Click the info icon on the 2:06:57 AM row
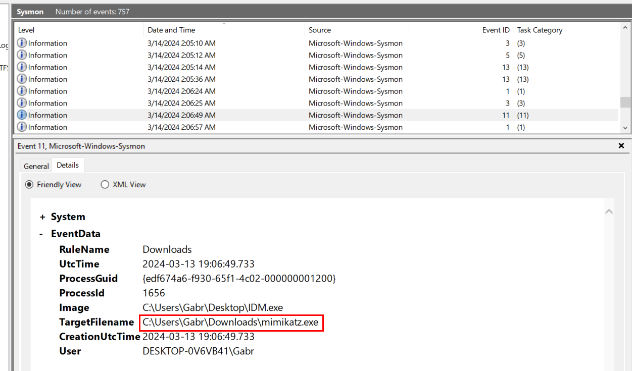Viewport: 632px width, 371px height. pos(22,127)
